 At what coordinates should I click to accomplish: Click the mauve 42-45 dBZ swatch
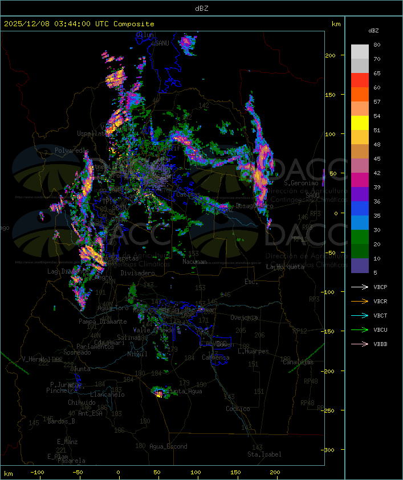click(x=360, y=166)
